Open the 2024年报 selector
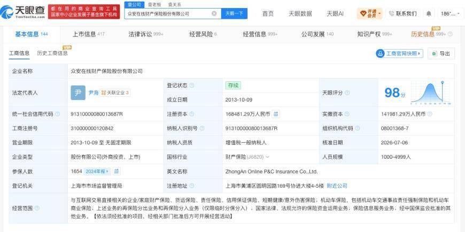The height and width of the screenshot is (232, 465). (97, 172)
